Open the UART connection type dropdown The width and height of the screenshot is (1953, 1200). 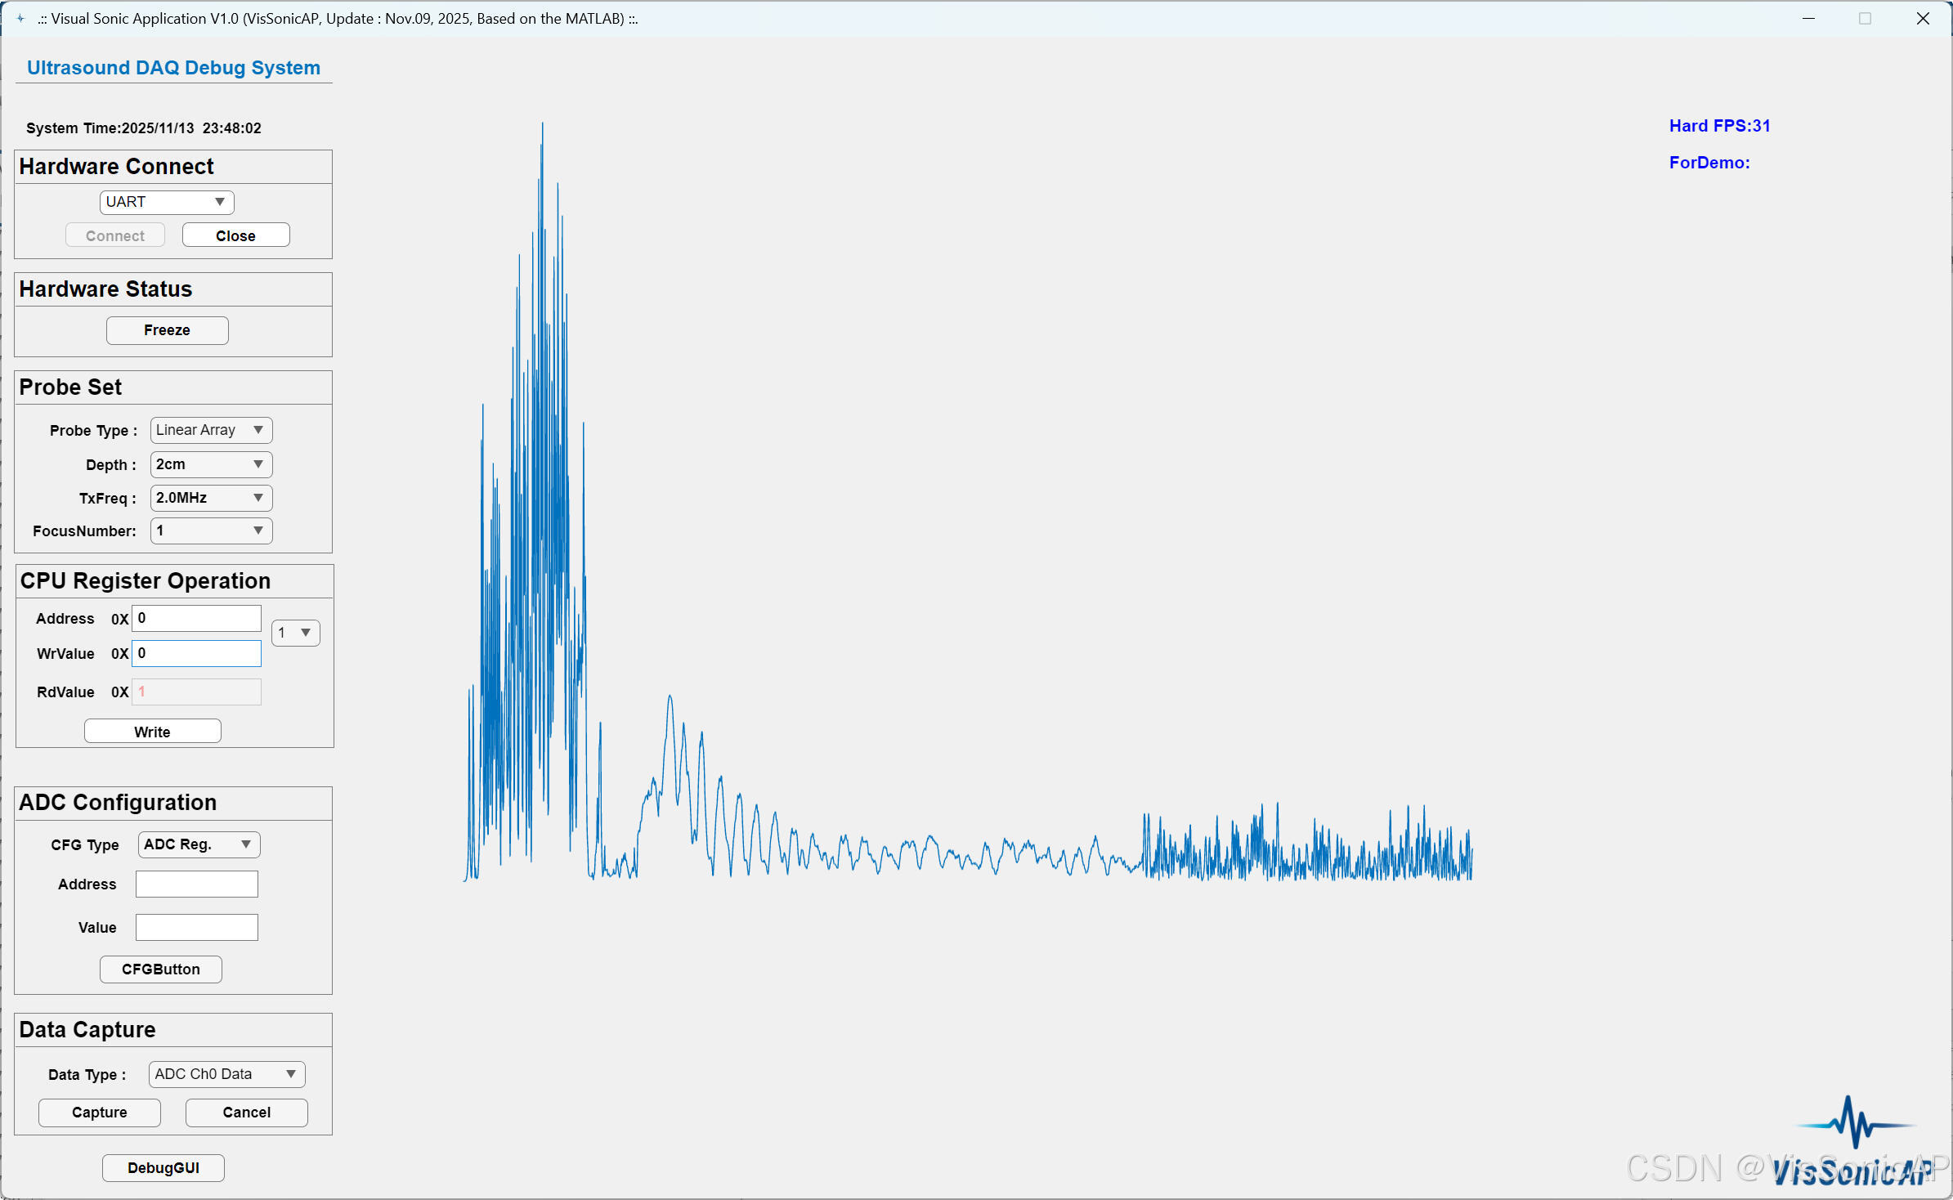coord(167,202)
